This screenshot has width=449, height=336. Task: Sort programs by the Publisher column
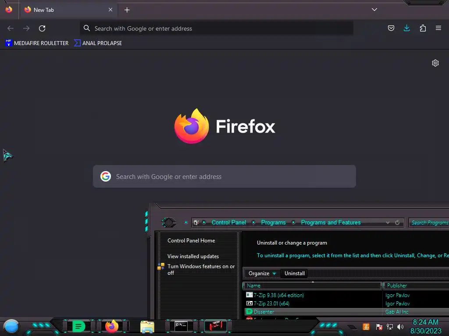click(416, 286)
